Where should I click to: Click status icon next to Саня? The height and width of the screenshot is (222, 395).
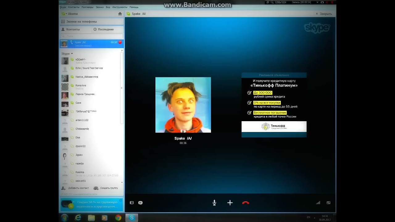point(72,103)
